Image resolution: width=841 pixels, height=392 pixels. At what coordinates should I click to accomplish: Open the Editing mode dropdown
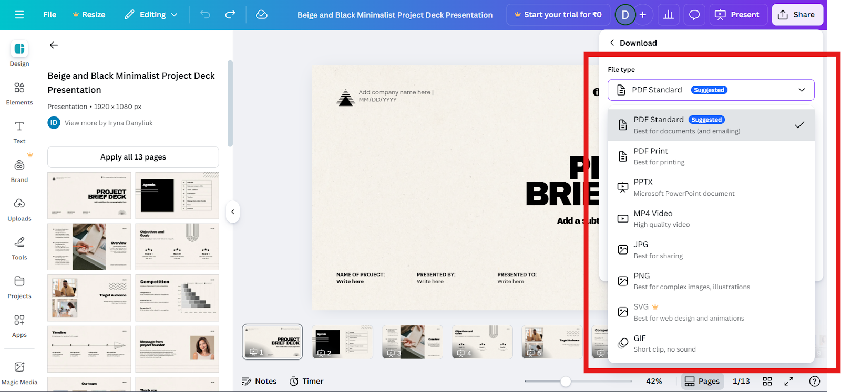click(x=151, y=15)
